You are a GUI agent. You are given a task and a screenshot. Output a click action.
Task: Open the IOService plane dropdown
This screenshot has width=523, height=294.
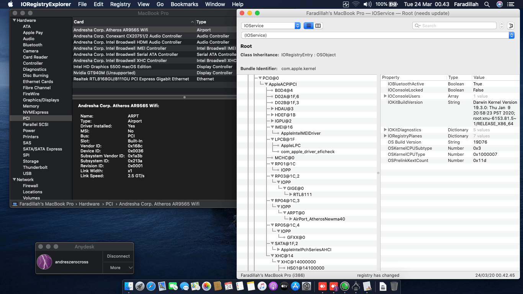coord(271,26)
